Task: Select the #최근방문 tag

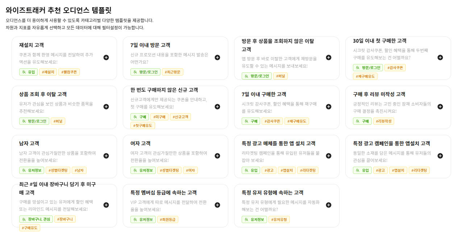Action: click(172, 72)
